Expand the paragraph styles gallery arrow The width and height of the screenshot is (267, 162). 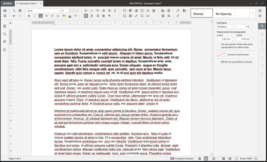click(x=252, y=13)
